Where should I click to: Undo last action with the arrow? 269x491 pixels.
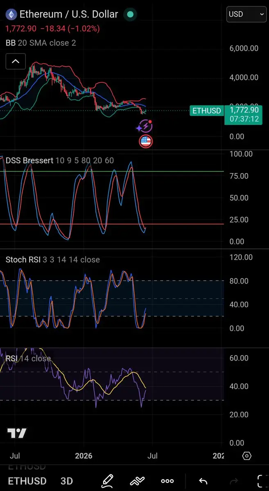coord(203,481)
